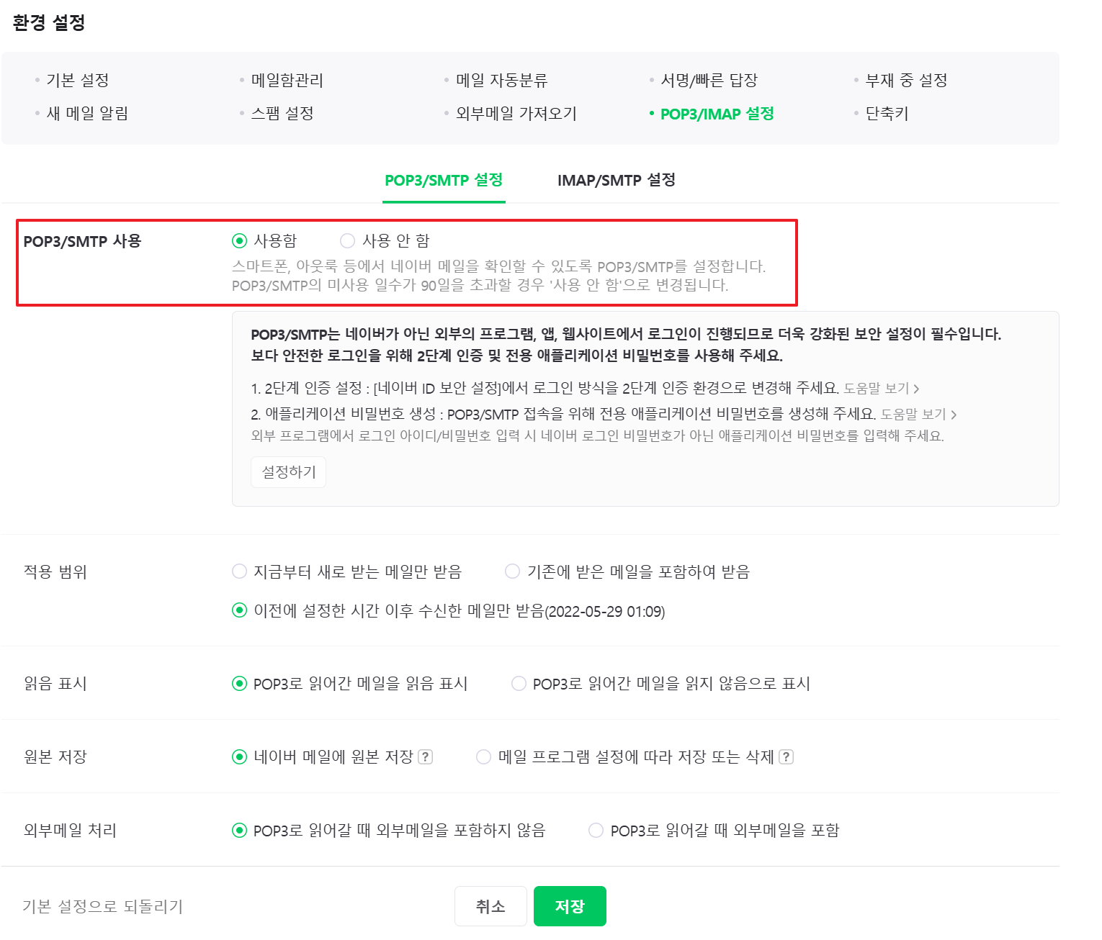Select 지금부터 새로 받는 메일만 받음
Image resolution: width=1102 pixels, height=940 pixels.
tap(240, 571)
